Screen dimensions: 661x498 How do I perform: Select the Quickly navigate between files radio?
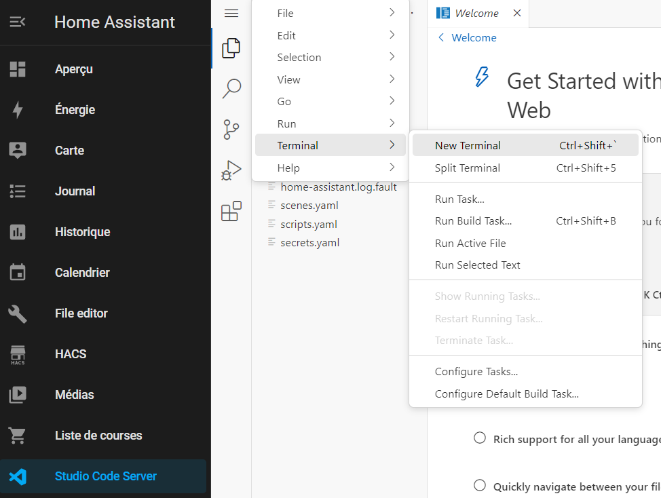pyautogui.click(x=480, y=485)
